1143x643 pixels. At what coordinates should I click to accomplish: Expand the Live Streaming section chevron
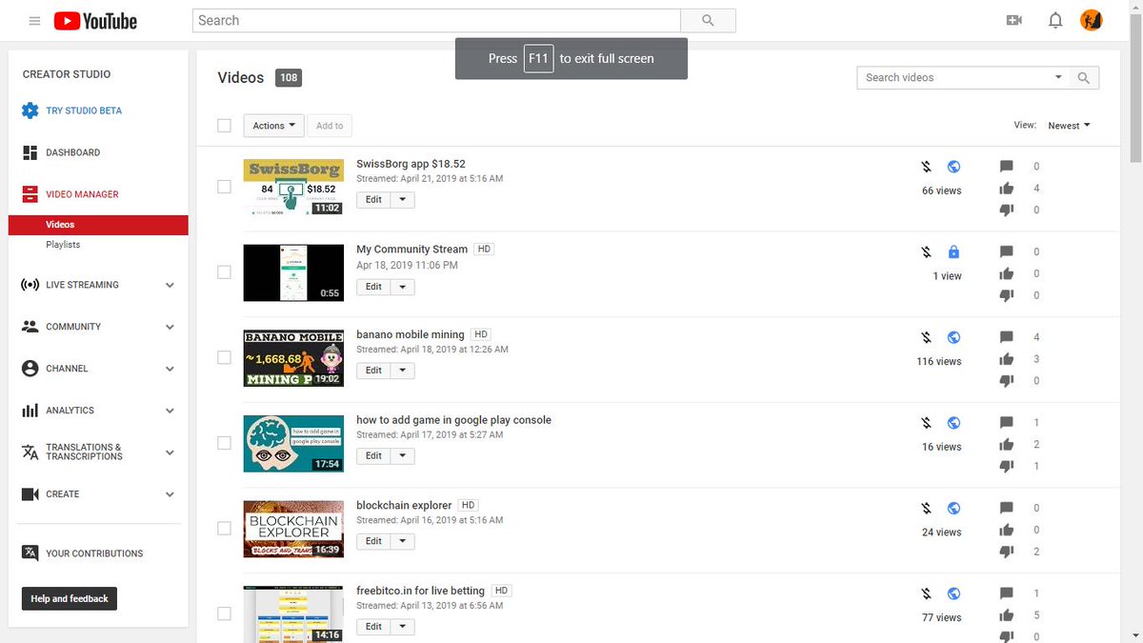[170, 285]
